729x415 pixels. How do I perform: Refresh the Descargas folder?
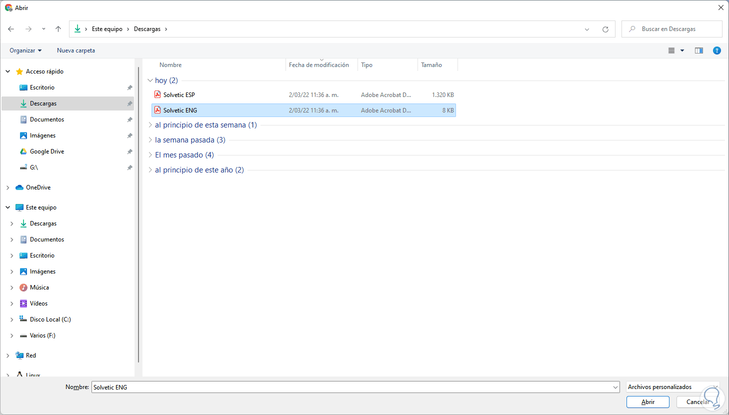[x=605, y=29]
